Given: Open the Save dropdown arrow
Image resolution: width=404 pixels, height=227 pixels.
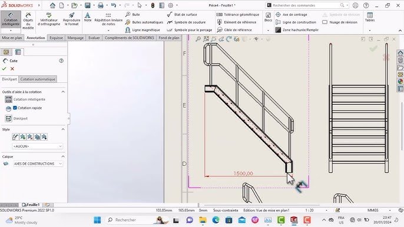Looking at the screenshot, I should pyautogui.click(x=94, y=5).
